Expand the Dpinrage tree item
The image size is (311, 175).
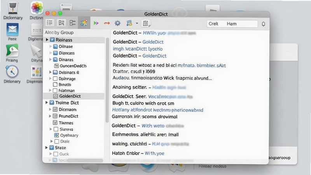coord(51,79)
